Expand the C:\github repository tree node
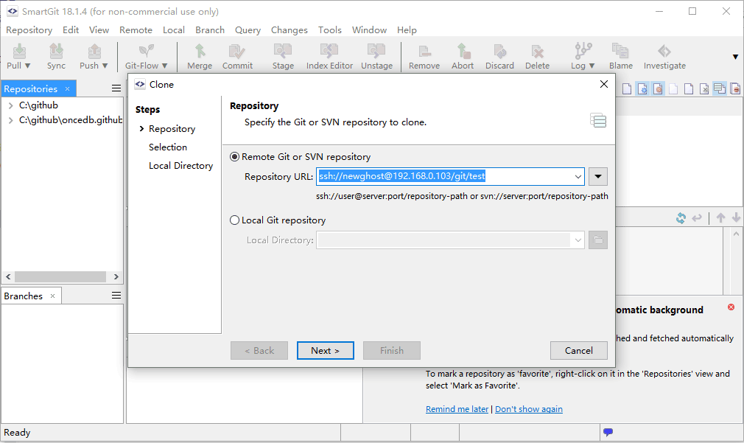 point(10,105)
